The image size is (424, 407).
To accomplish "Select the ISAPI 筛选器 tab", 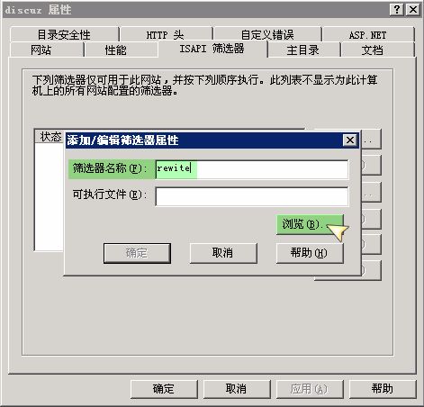I will pos(212,49).
